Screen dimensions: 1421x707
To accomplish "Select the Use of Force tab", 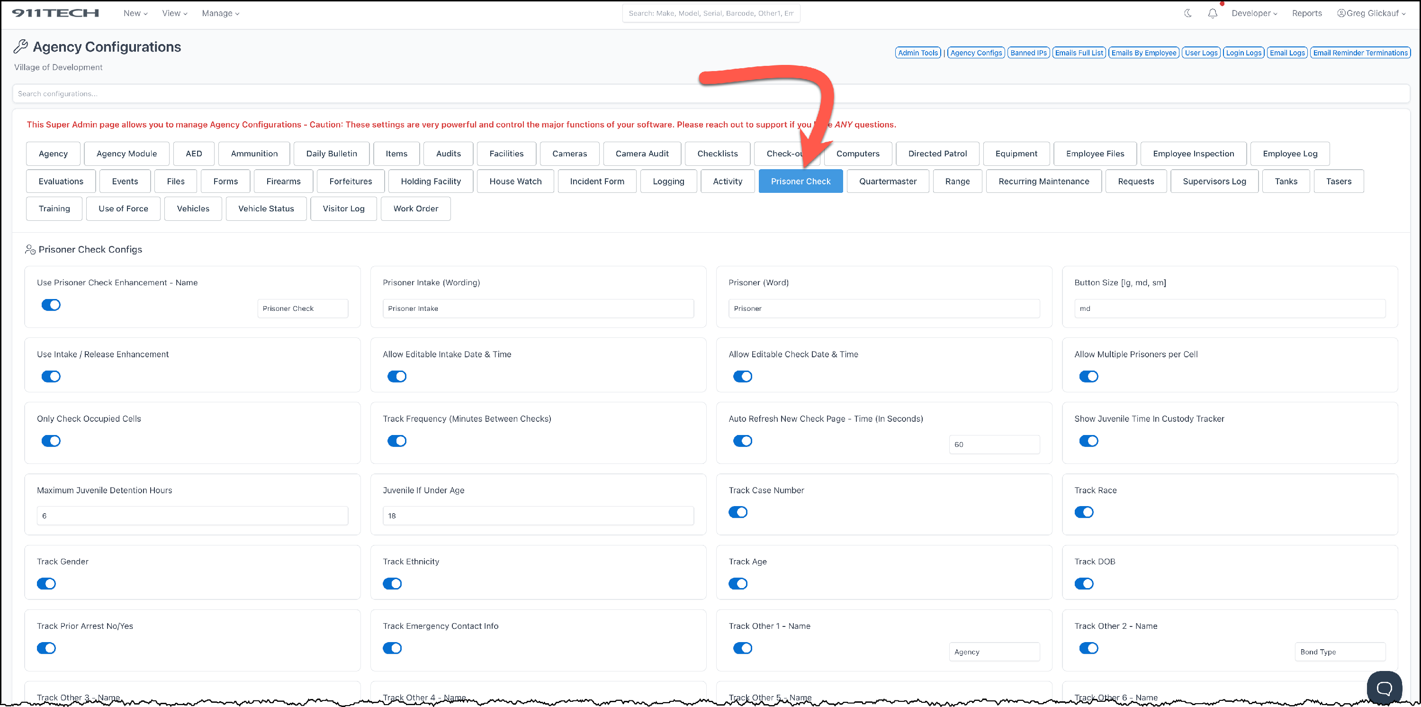I will (x=123, y=208).
